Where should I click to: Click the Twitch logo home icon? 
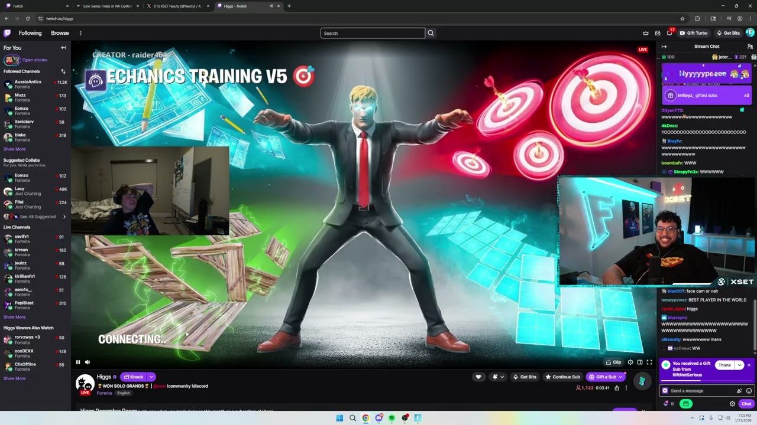point(7,33)
